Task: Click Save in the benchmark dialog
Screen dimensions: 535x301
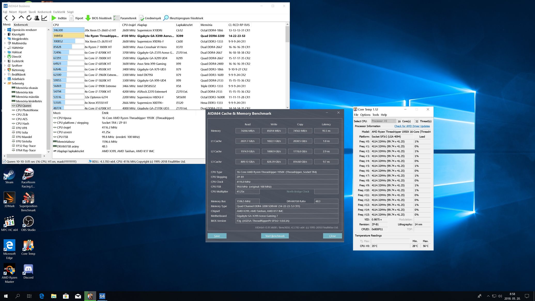Action: (x=217, y=236)
